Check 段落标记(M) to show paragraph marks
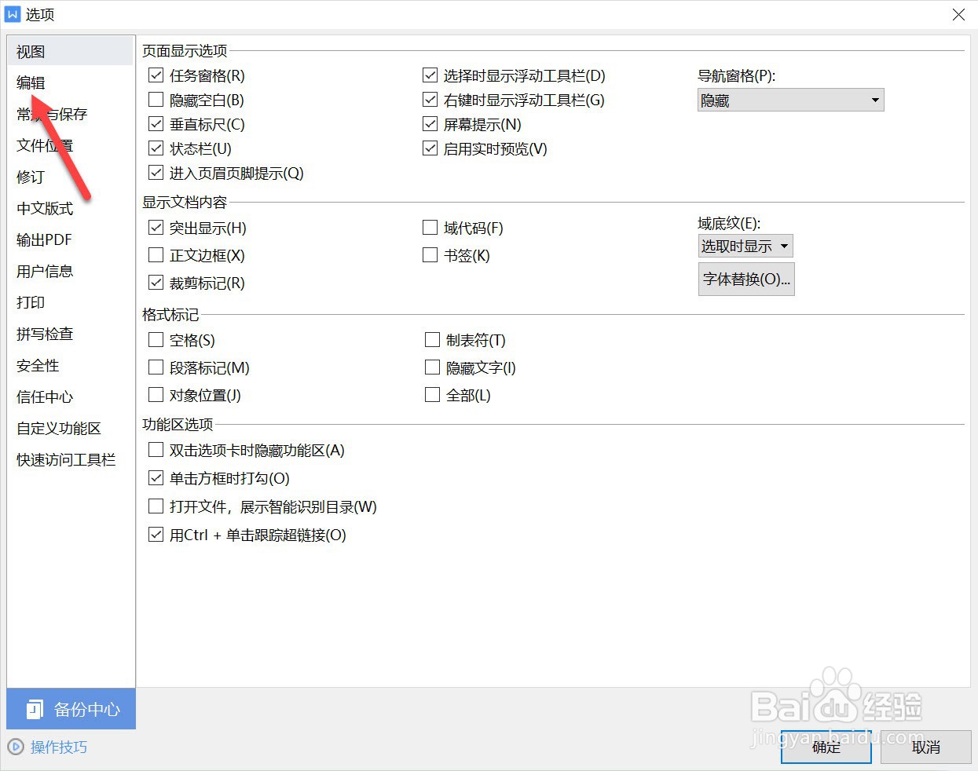Image resolution: width=978 pixels, height=771 pixels. [156, 367]
